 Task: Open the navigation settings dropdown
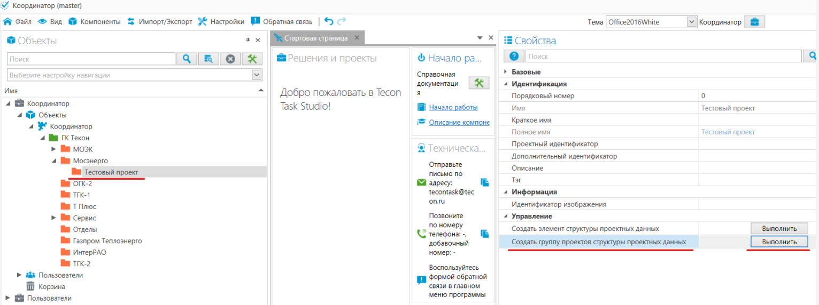coord(257,75)
